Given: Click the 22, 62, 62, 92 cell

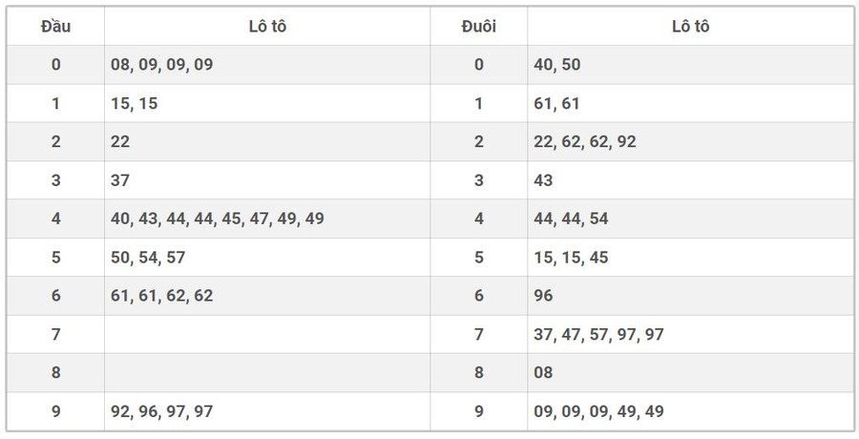Looking at the screenshot, I should [x=585, y=142].
